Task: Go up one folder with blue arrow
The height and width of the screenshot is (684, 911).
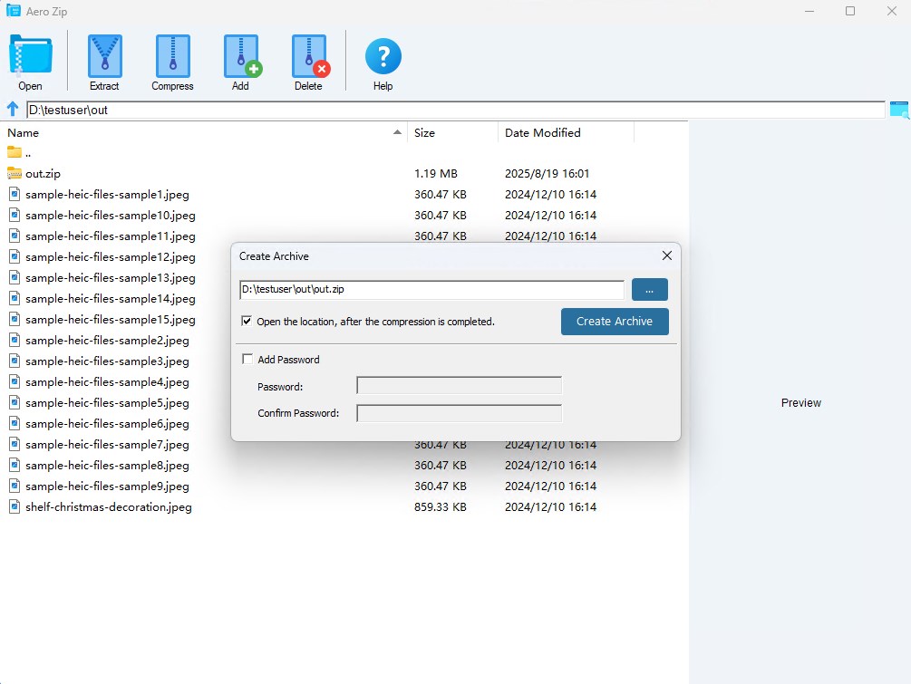Action: 12,109
